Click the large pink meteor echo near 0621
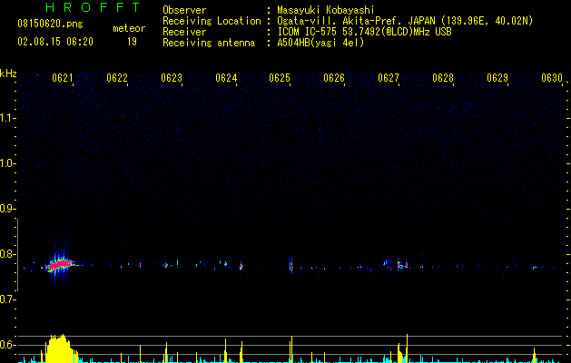Screen dimensions: 571x363 tap(60, 264)
